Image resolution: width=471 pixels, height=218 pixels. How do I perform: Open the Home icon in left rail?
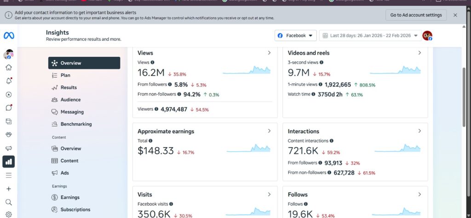point(9,67)
